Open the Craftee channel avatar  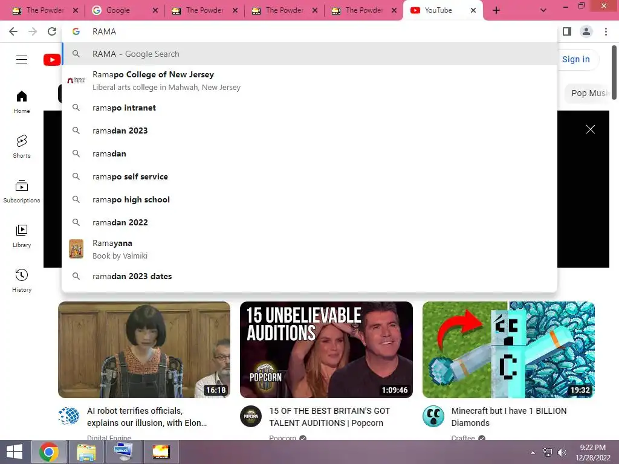(x=433, y=416)
